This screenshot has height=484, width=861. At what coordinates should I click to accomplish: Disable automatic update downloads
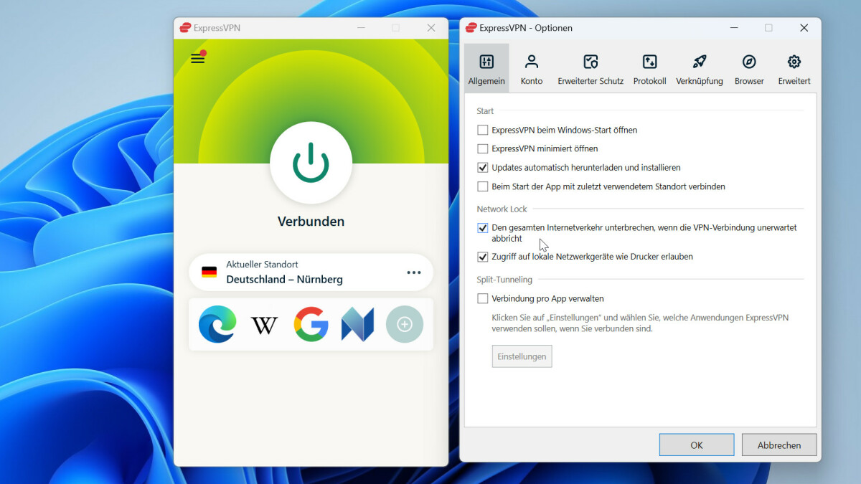click(482, 167)
